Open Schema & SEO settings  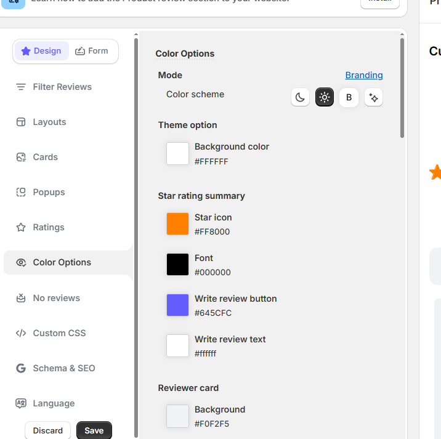coord(63,368)
